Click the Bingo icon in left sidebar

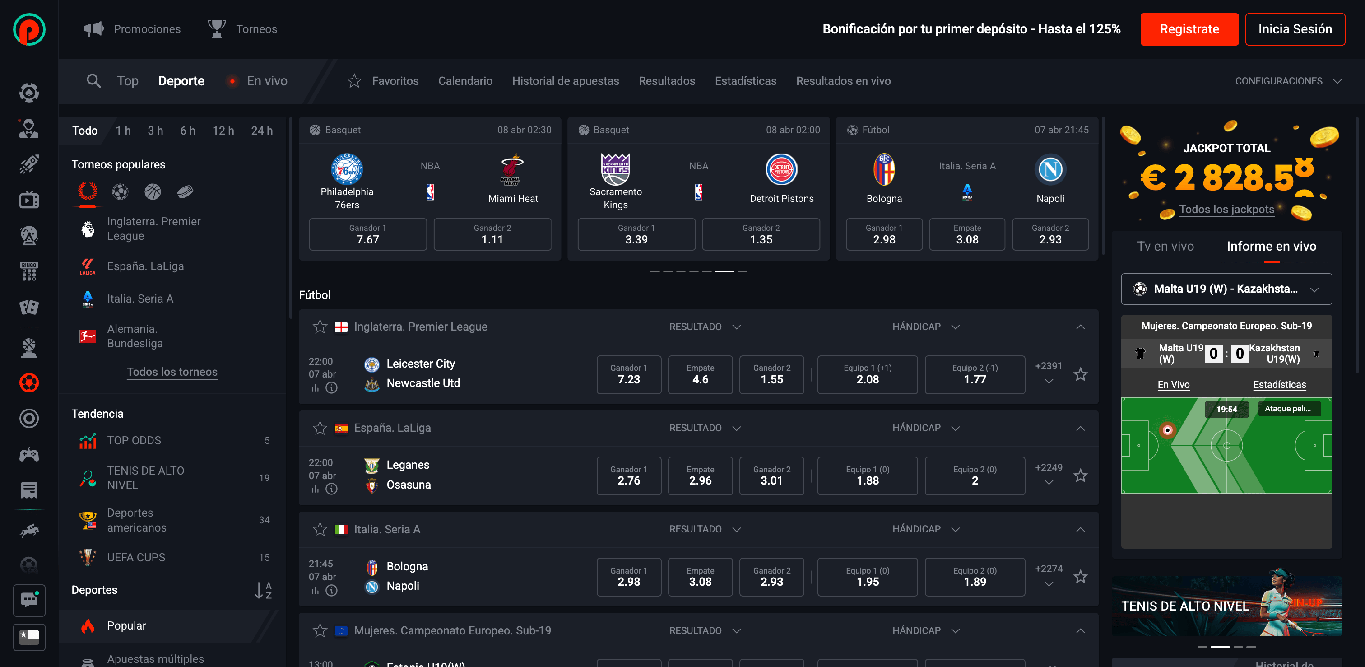pyautogui.click(x=29, y=271)
